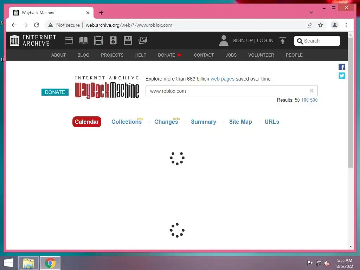Reload the current page
The height and width of the screenshot is (270, 360).
pyautogui.click(x=37, y=25)
